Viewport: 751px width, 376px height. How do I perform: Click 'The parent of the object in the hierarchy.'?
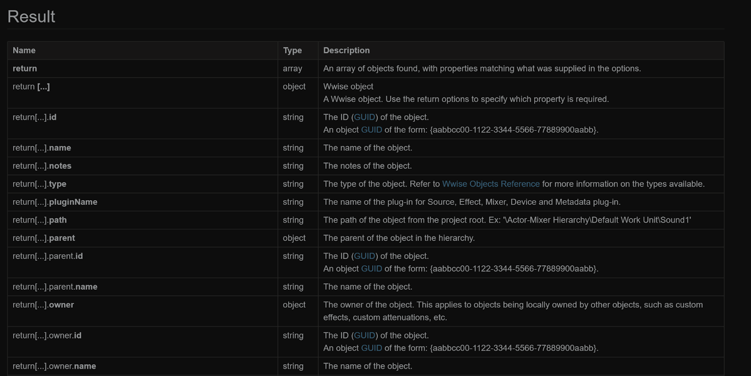tap(399, 238)
